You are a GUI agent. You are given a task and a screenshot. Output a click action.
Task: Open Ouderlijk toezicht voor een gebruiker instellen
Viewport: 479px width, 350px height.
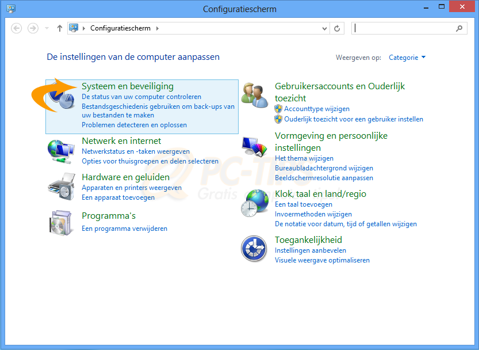pyautogui.click(x=354, y=119)
